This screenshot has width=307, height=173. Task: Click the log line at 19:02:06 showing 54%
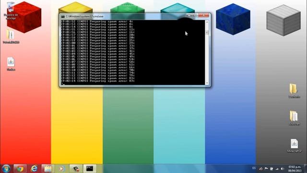(x=97, y=59)
